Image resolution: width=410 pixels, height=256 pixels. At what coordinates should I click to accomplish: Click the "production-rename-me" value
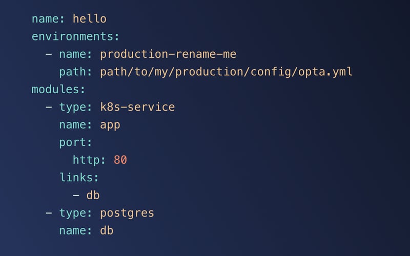point(168,54)
